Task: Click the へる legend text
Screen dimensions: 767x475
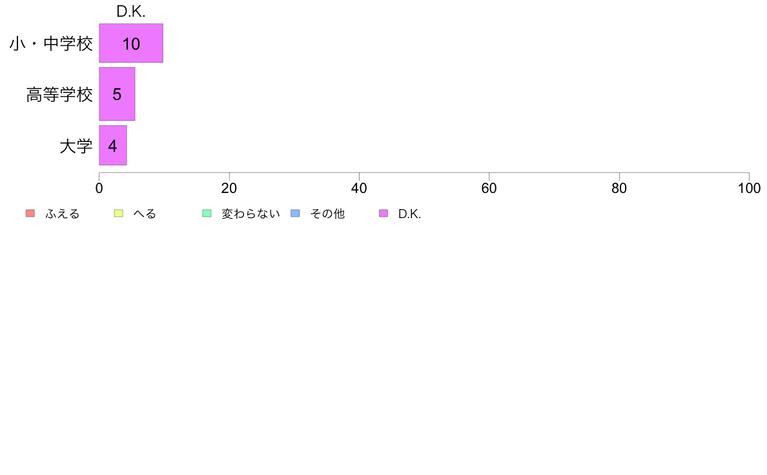Action: pyautogui.click(x=145, y=214)
